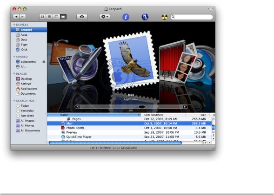This screenshot has width=274, height=195.
Task: Collapse the SEARCH FOR sidebar section
Action: 14,101
